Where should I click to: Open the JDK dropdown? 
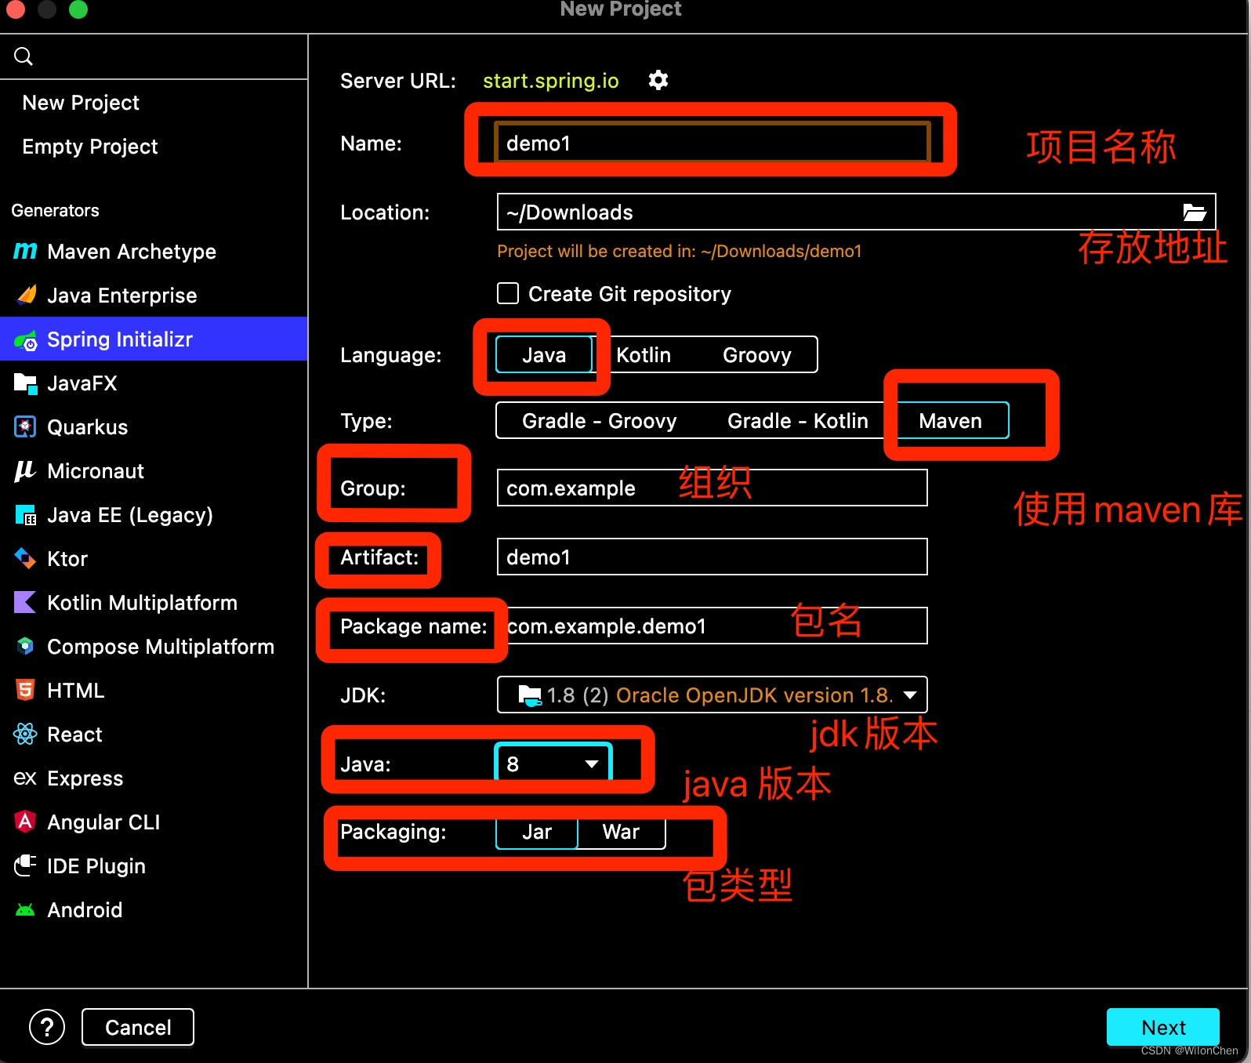coord(712,695)
